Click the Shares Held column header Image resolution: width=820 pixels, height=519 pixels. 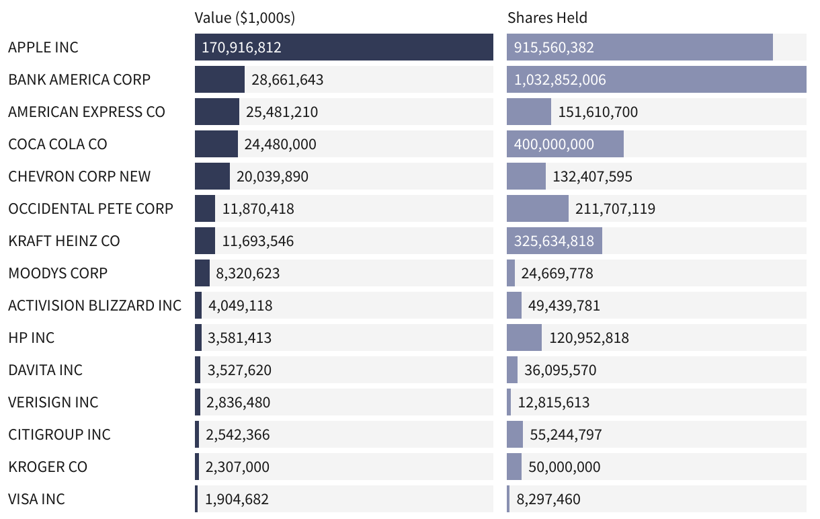click(547, 18)
